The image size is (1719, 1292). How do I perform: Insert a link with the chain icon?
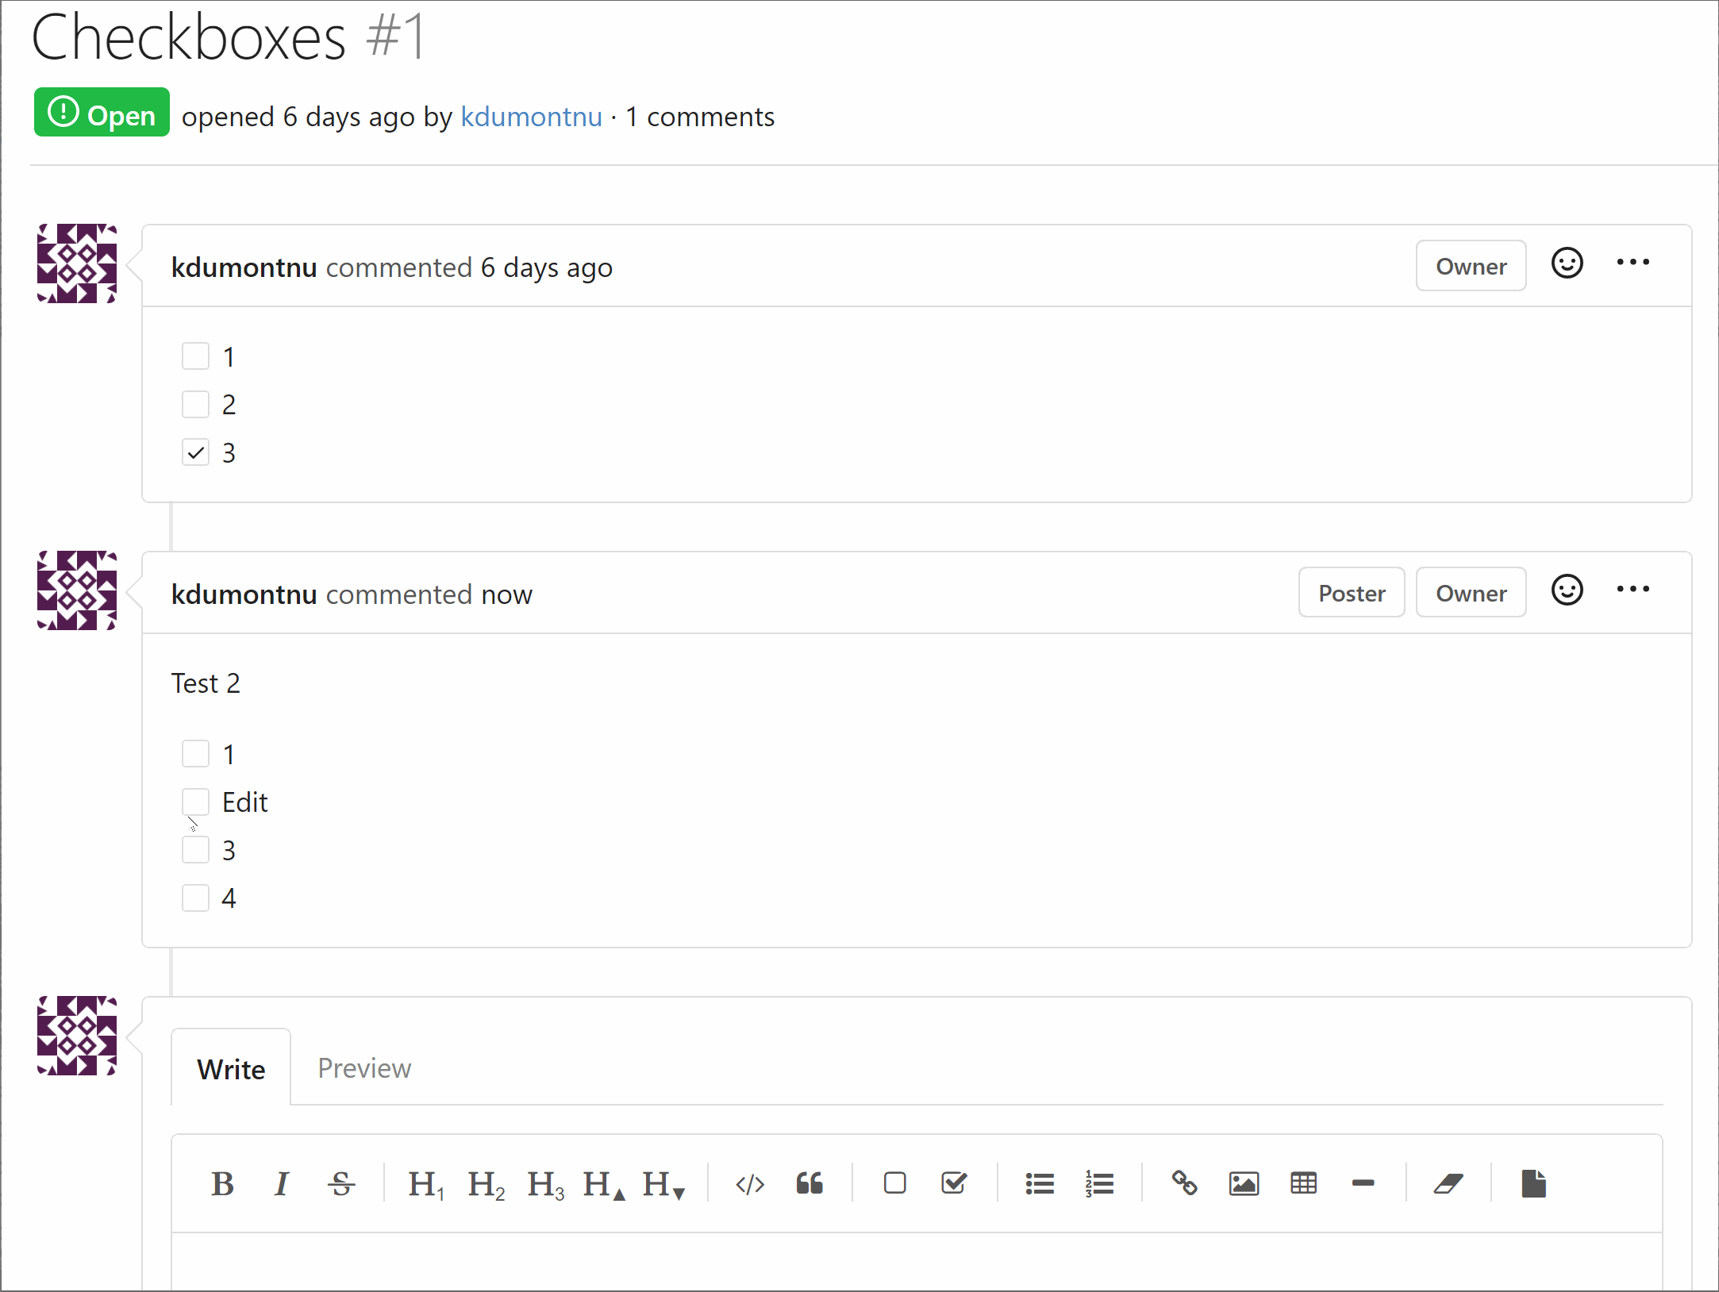1184,1183
